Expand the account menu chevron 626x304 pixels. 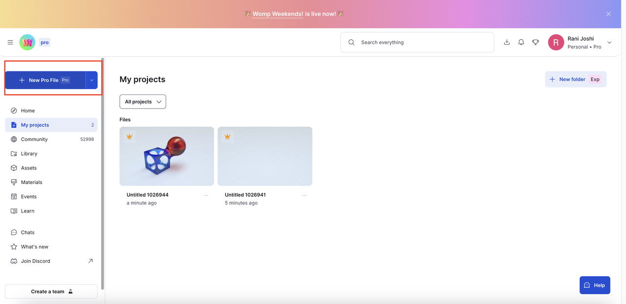coord(609,43)
